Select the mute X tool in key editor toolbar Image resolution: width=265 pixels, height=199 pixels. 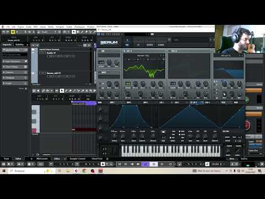tap(87, 91)
